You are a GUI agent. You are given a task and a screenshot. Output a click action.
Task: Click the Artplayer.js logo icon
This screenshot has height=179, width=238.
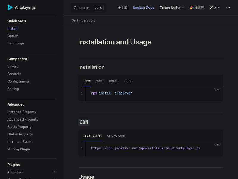coord(10,7)
